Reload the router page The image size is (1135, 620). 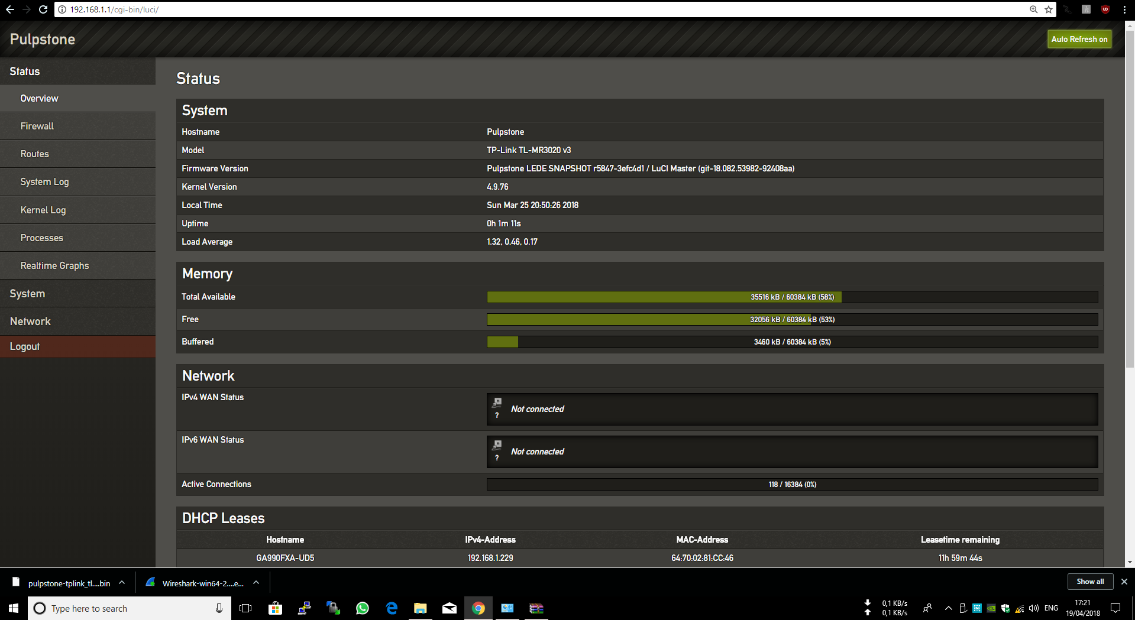[43, 9]
